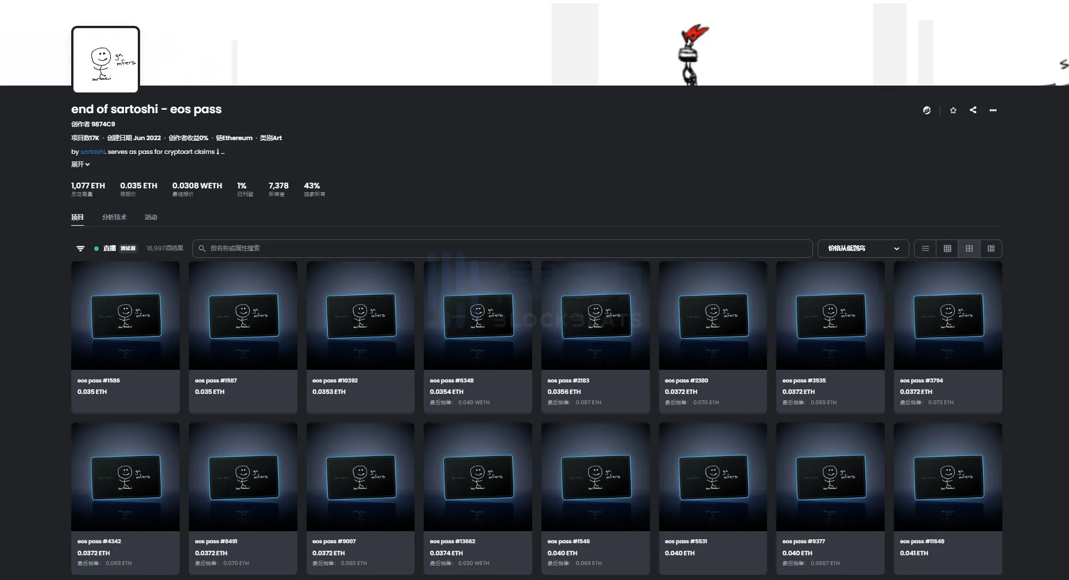Open the 价格从低到高 sort dropdown
The image size is (1069, 580).
[862, 249]
